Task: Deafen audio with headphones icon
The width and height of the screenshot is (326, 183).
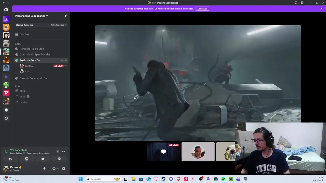Action: (x=54, y=169)
